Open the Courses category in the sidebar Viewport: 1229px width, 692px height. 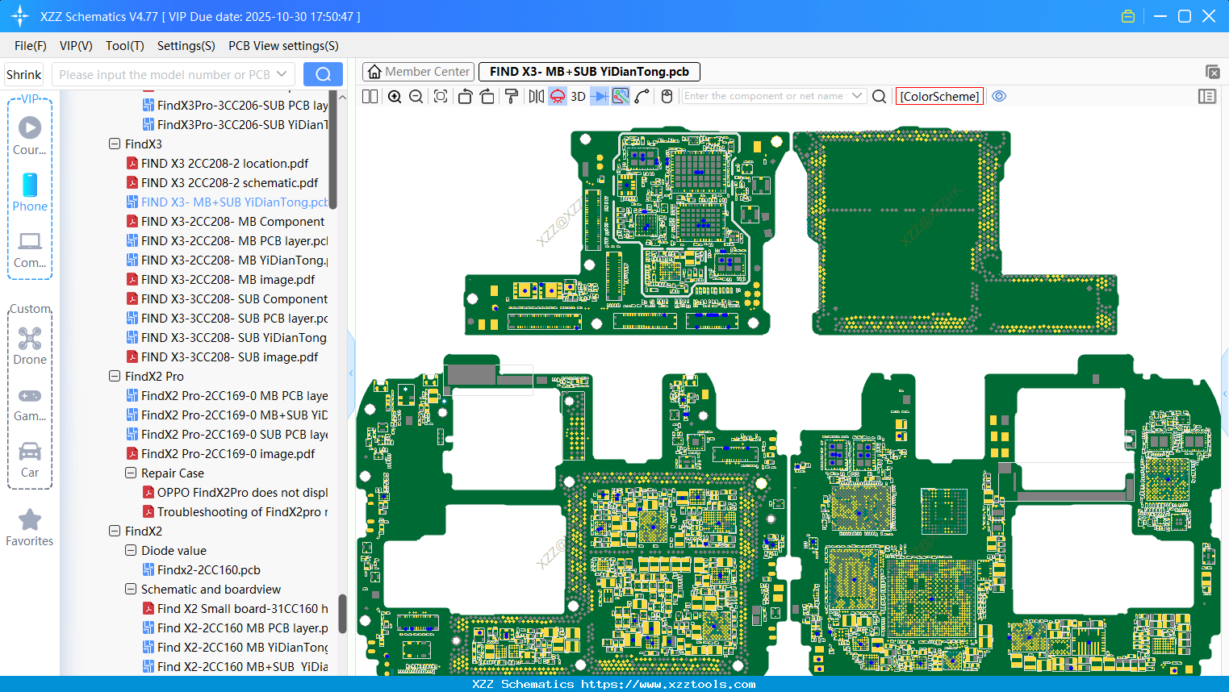(x=30, y=135)
